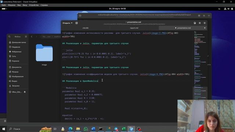Open File Explorer from the taskbar
Screen dimensions: 235x132
coord(78,129)
